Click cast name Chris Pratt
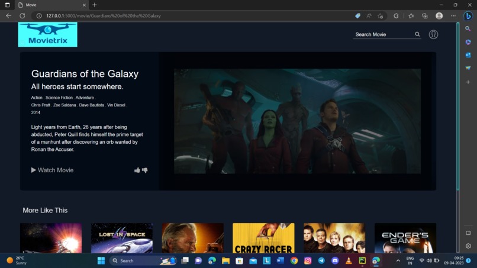477x268 pixels. (40, 105)
